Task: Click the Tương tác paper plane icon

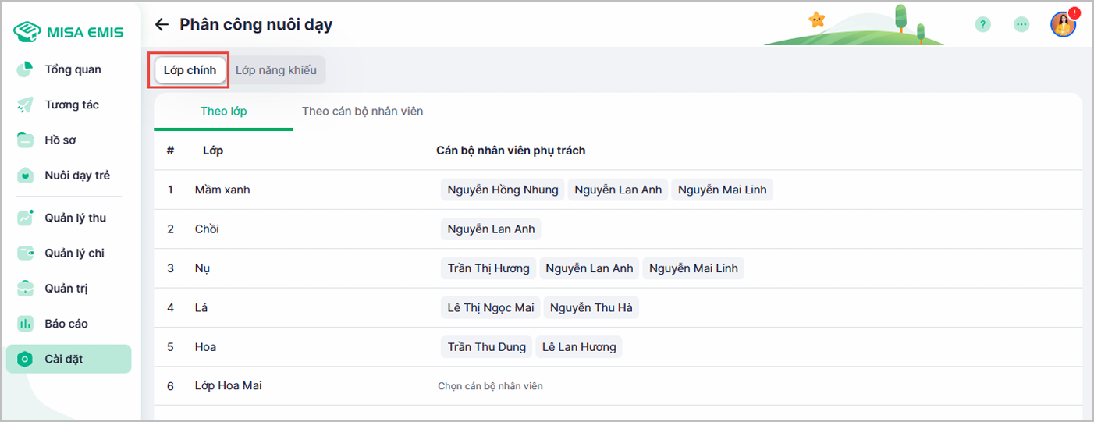Action: (25, 105)
